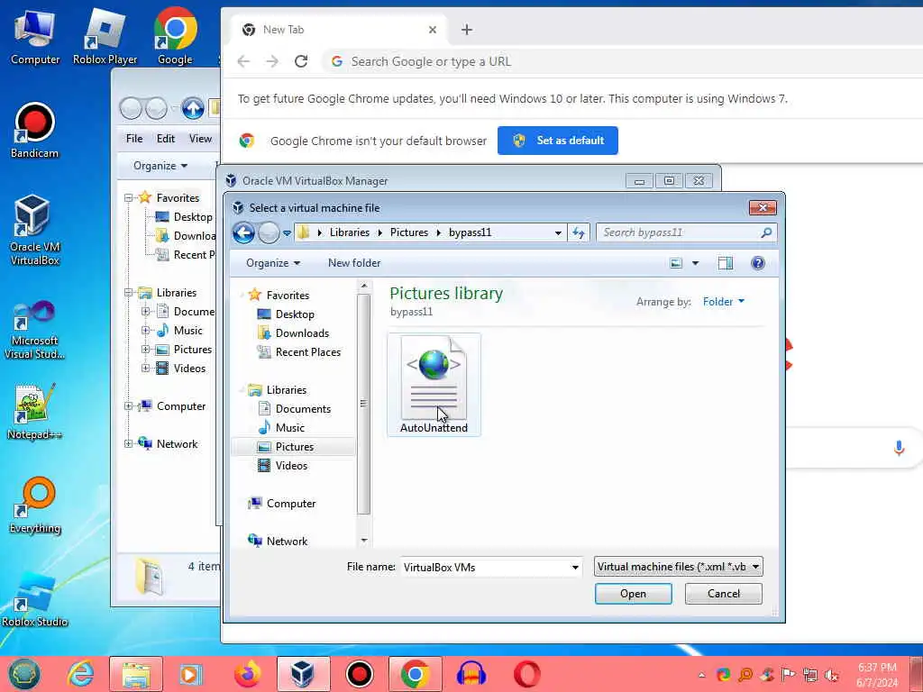The height and width of the screenshot is (692, 923).
Task: Open Bandicam desktop shortcut
Action: (35, 131)
